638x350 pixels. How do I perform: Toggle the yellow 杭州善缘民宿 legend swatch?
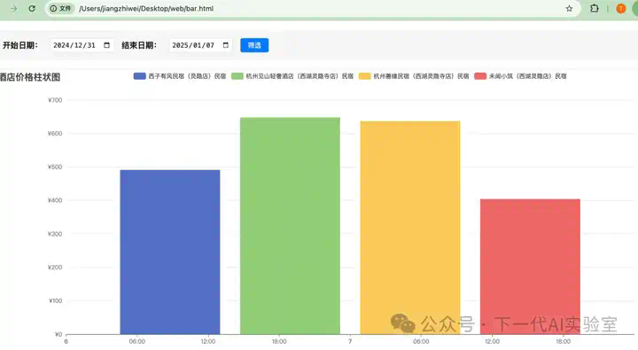coord(365,76)
